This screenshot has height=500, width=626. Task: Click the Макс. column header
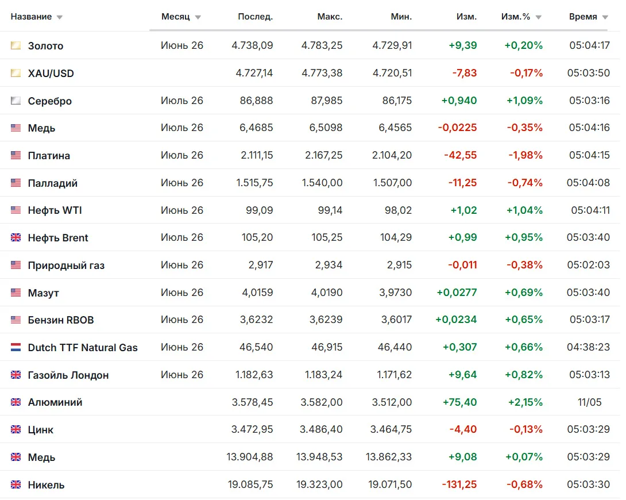(x=330, y=17)
